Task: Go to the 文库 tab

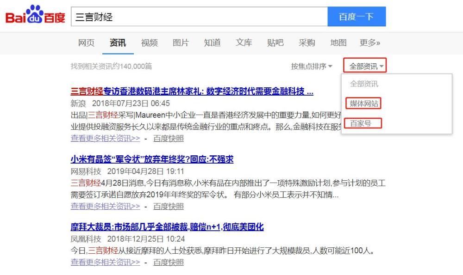Action: 244,43
